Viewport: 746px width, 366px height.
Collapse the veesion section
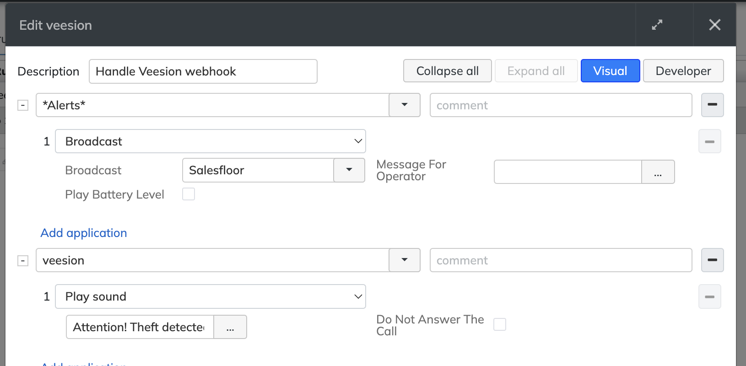pyautogui.click(x=23, y=261)
